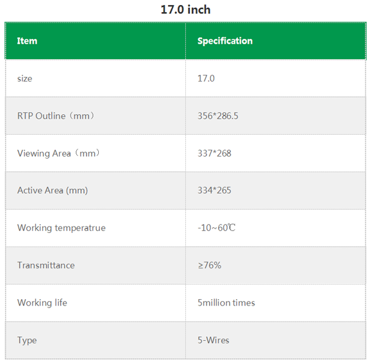Select the 'Working life' row label
Screen dimensions: 370x362
42,303
